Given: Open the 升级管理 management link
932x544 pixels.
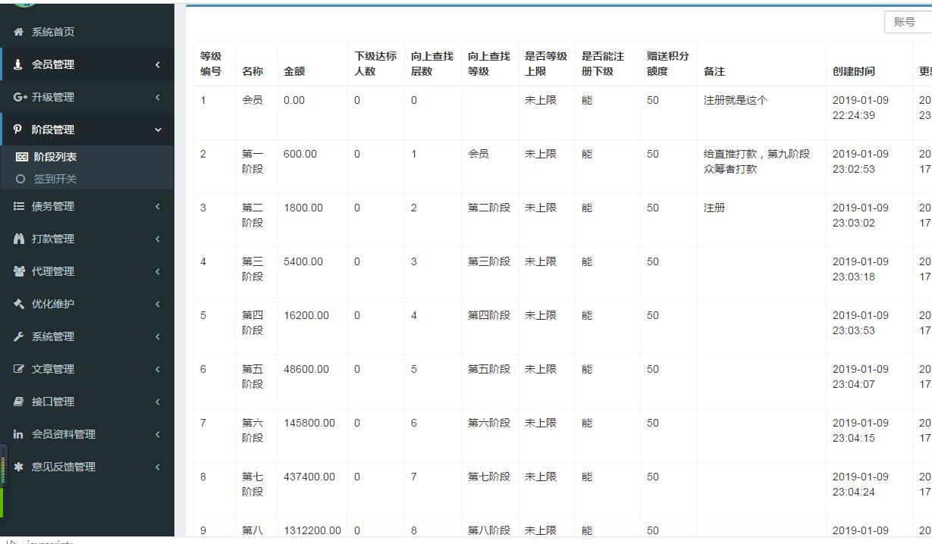Looking at the screenshot, I should pos(55,96).
